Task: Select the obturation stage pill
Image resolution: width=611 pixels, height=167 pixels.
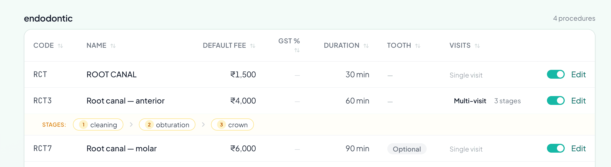Action: (167, 125)
